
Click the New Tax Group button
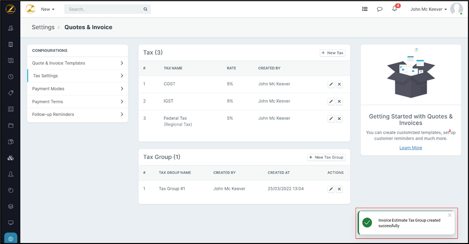point(326,157)
